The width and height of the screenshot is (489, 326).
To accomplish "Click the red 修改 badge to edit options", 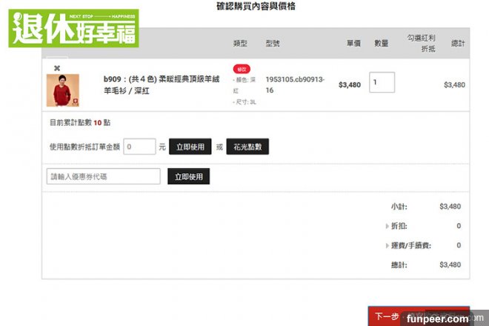I will (242, 69).
